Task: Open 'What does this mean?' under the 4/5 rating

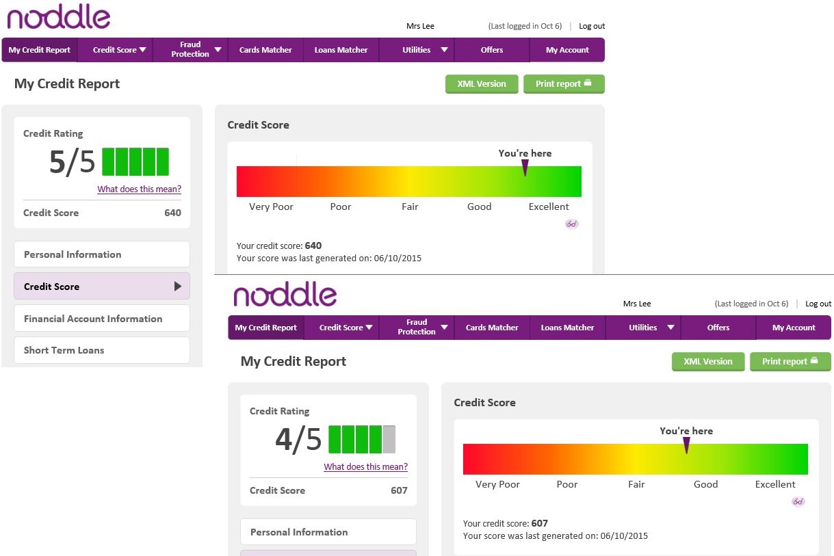Action: point(366,467)
